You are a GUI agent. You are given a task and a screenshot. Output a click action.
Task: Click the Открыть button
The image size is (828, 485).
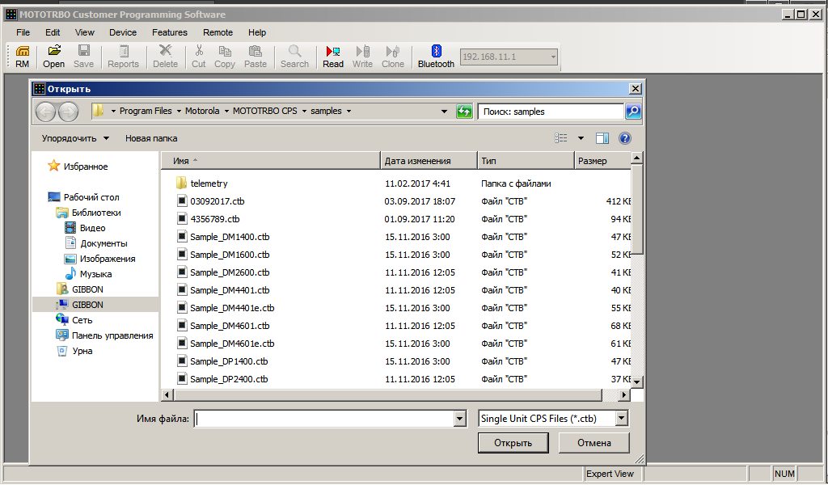point(513,443)
